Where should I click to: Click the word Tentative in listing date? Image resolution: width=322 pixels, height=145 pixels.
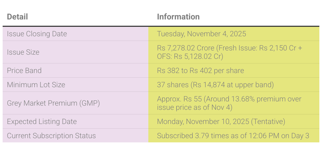pyautogui.click(x=268, y=122)
